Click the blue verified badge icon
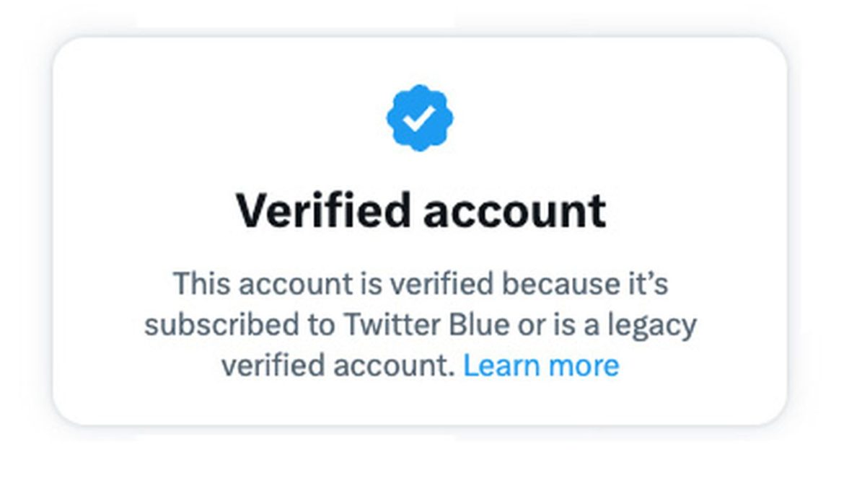Screen dimensions: 844x478 click(420, 118)
